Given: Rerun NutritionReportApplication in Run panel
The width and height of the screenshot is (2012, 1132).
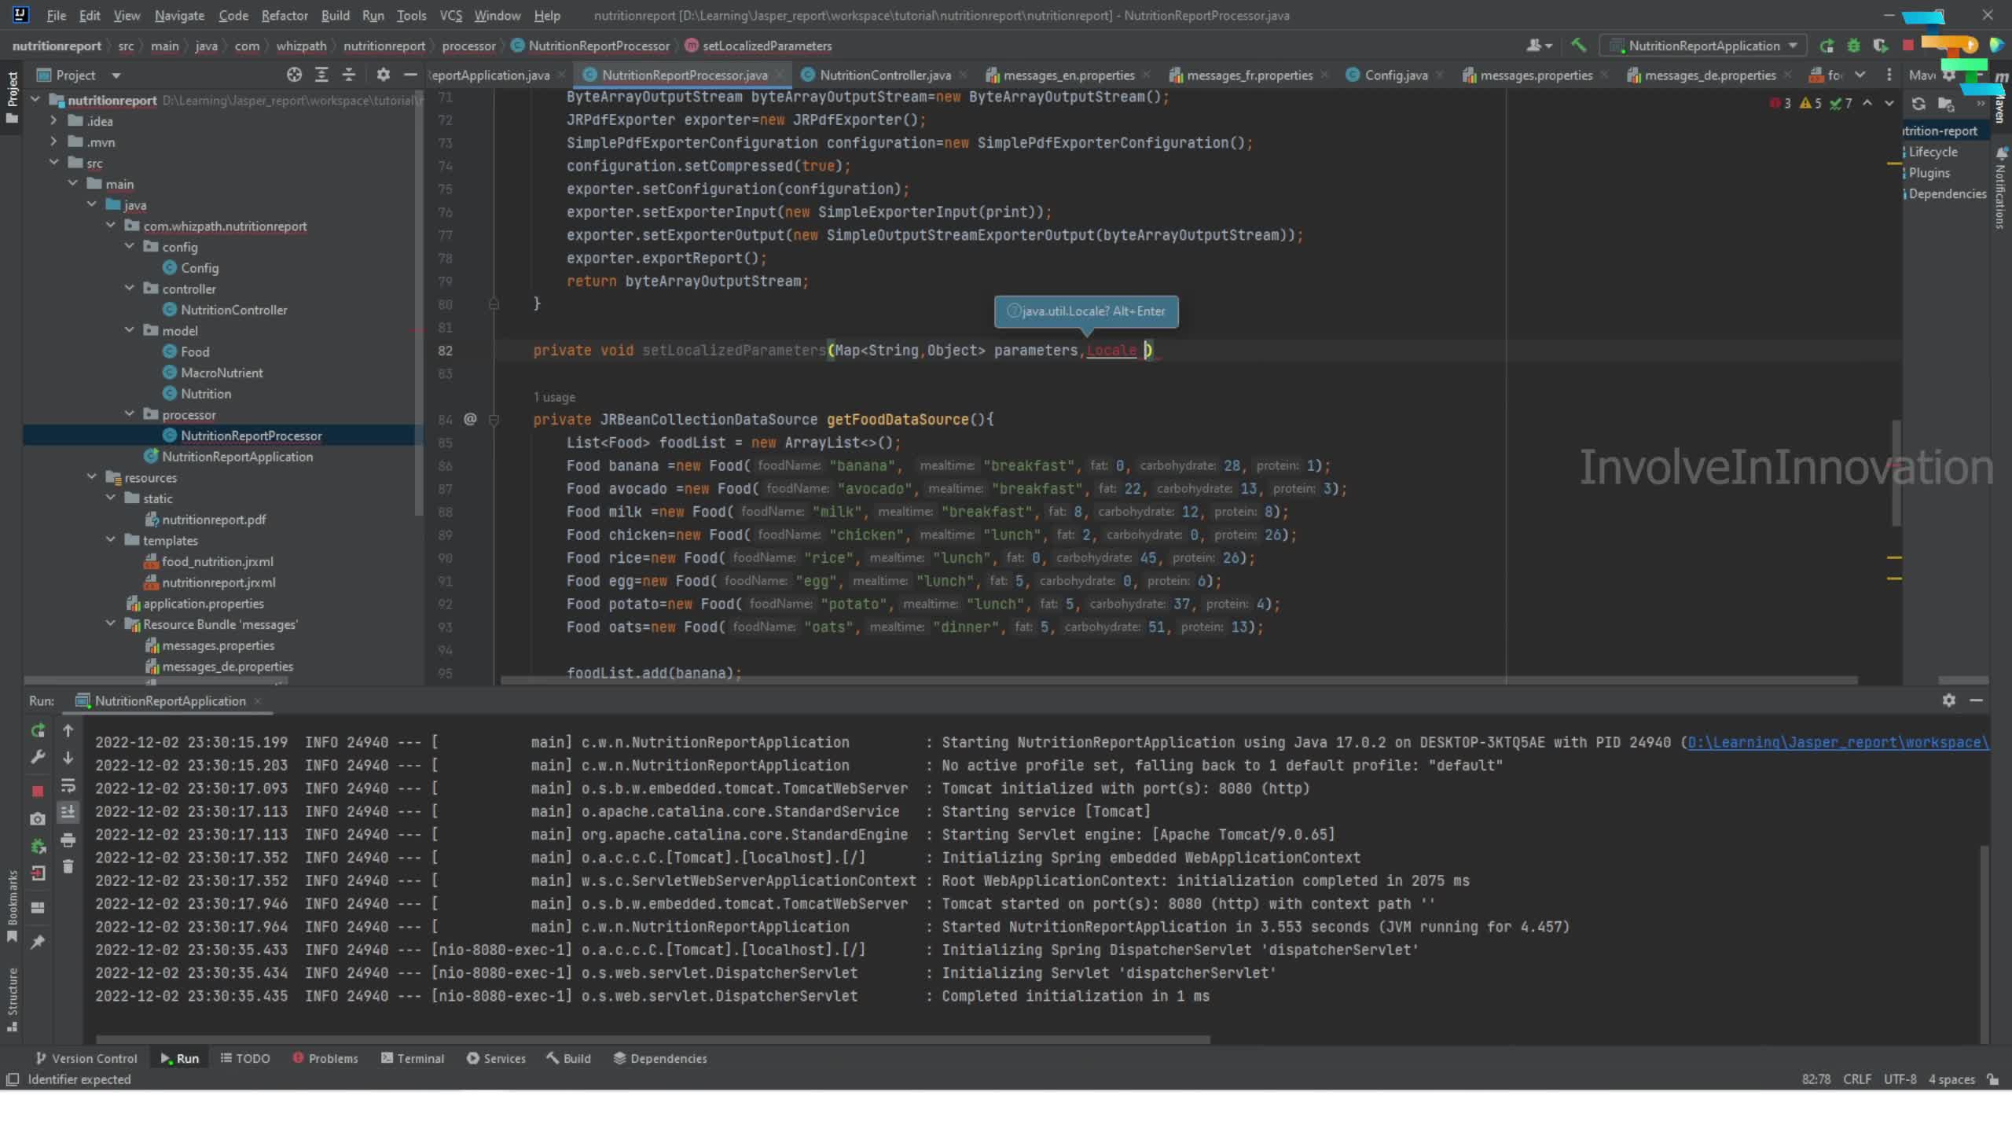Looking at the screenshot, I should tap(37, 730).
